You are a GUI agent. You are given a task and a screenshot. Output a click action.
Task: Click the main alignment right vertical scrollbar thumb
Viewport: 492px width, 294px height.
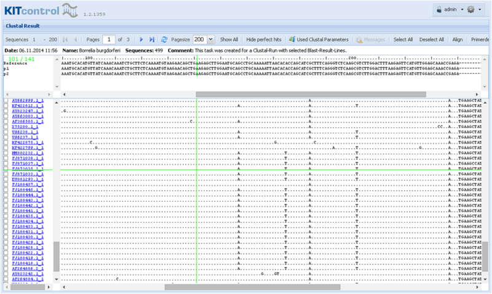485,256
